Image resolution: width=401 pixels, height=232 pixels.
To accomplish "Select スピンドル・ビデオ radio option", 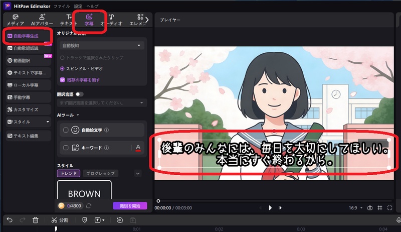I will [x=62, y=69].
